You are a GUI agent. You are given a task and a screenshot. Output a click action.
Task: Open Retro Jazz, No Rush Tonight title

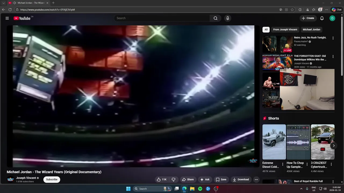310,38
